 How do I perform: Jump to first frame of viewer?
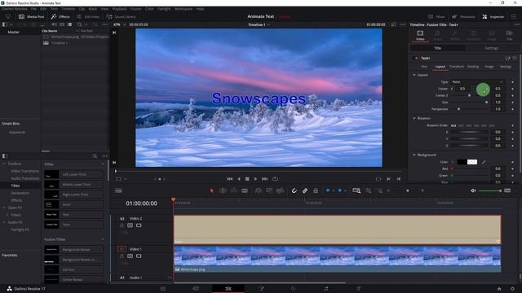230,179
